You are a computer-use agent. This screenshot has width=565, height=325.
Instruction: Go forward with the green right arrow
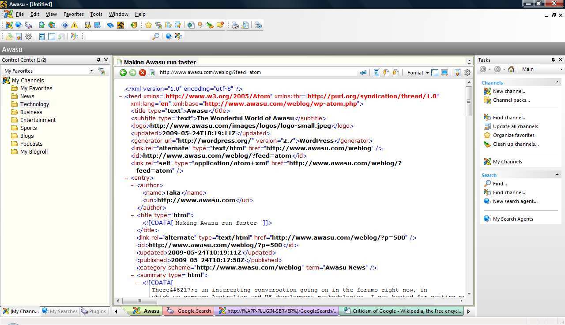pos(132,73)
